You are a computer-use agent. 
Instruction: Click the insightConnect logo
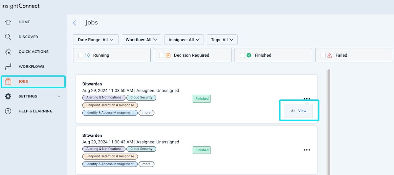tap(20, 6)
